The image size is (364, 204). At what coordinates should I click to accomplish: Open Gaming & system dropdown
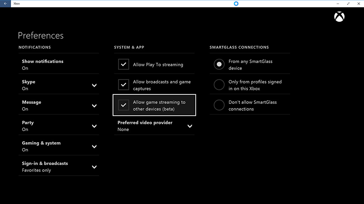[x=94, y=147]
